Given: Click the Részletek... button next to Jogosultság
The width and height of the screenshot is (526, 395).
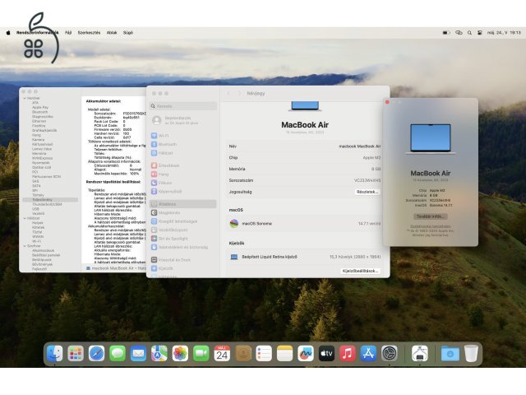Looking at the screenshot, I should 367,192.
